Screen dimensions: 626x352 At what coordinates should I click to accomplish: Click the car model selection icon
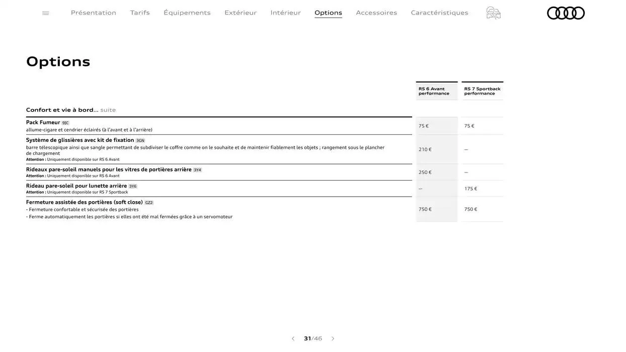coord(494,12)
